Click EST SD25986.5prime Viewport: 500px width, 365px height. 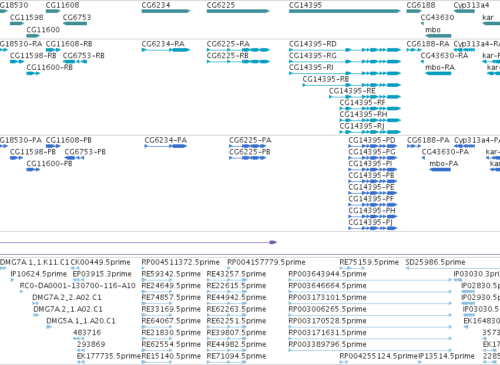tap(435, 262)
